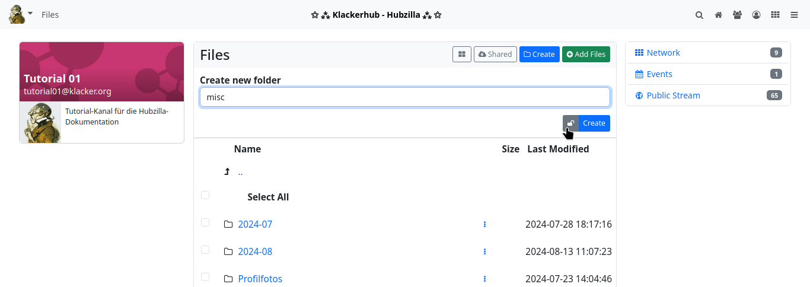Click the green Add Files button
Image resolution: width=810 pixels, height=287 pixels.
(586, 55)
